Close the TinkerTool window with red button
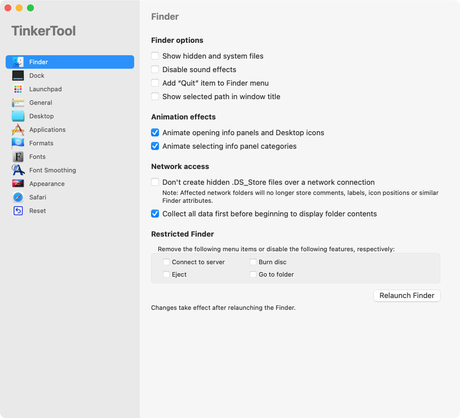This screenshot has height=418, width=460. 8,8
